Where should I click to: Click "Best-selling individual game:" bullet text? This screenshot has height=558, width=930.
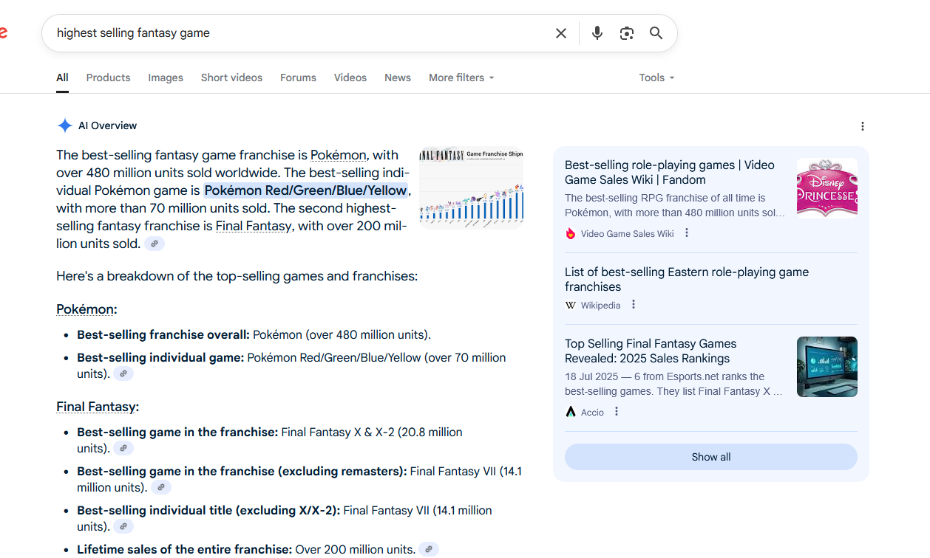[160, 357]
